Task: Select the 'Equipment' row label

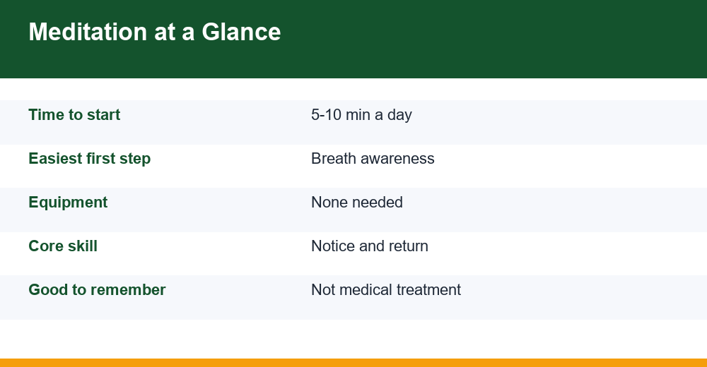Action: click(68, 203)
